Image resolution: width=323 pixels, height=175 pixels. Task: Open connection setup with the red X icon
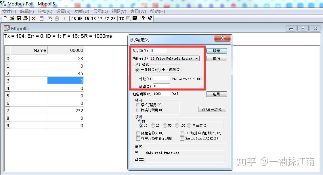click(34, 18)
